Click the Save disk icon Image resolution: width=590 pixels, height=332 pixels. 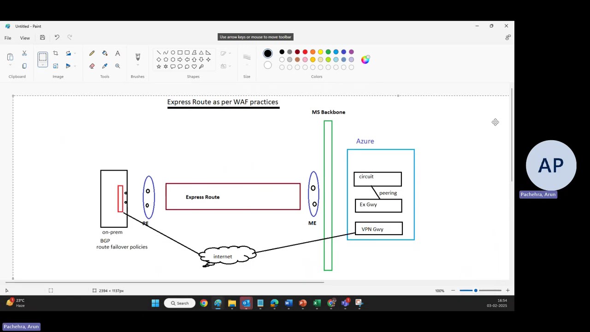(x=42, y=37)
